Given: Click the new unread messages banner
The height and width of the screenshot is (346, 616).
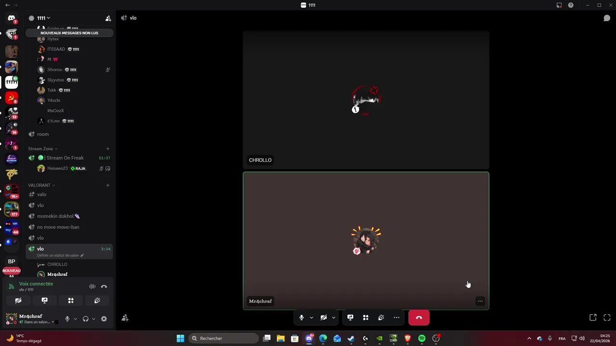Looking at the screenshot, I should pyautogui.click(x=69, y=33).
